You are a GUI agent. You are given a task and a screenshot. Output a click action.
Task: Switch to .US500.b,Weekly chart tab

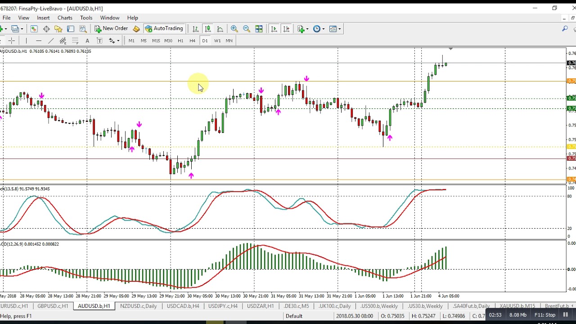coord(379,306)
